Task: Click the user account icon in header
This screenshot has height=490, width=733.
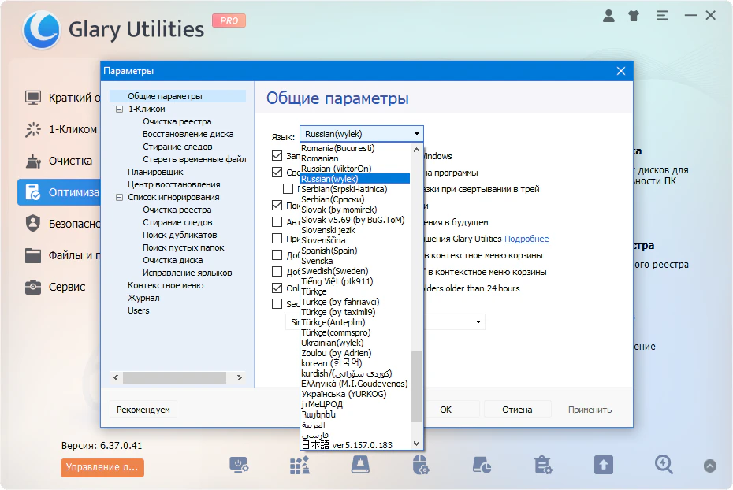Action: tap(608, 15)
